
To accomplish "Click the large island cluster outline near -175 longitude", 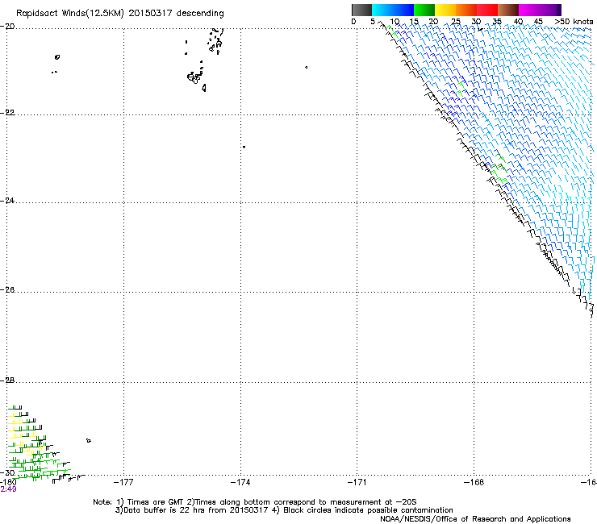I will pos(194,77).
